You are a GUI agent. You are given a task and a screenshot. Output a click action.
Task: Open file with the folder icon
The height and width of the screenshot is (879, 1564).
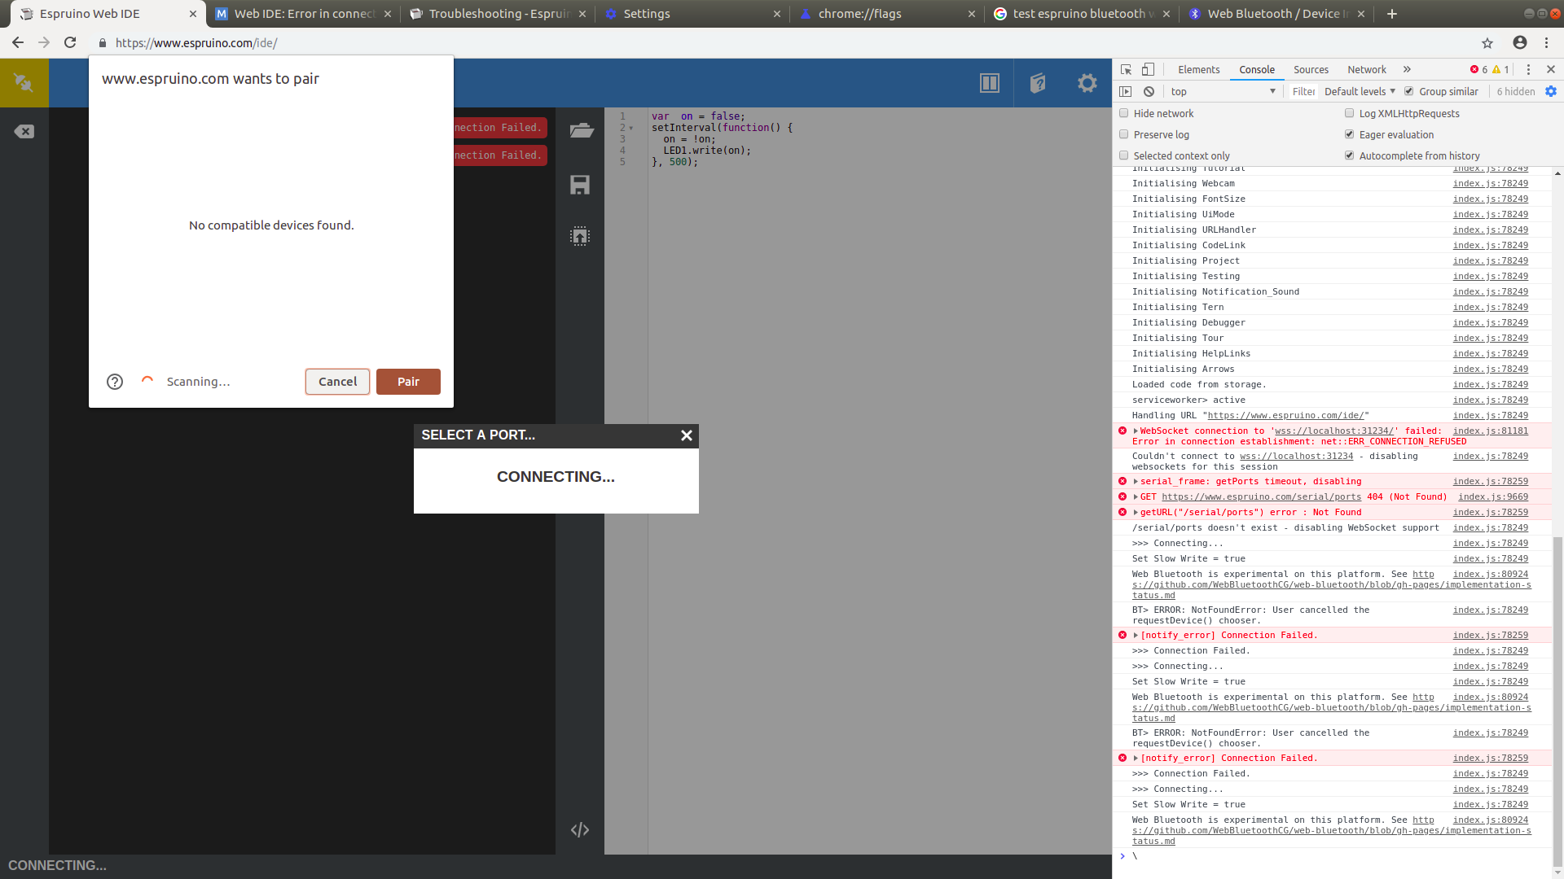[x=581, y=130]
